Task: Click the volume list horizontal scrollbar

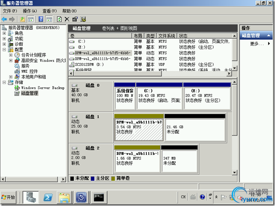Action: (150, 73)
